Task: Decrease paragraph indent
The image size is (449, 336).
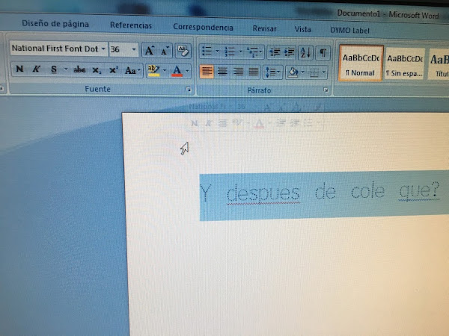Action: tap(275, 52)
